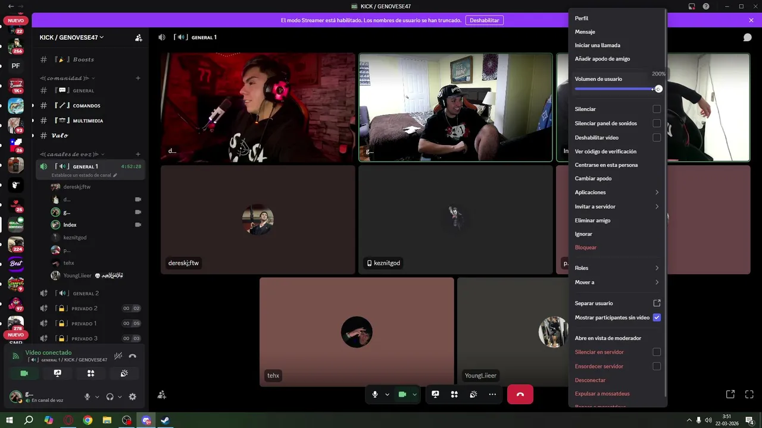Open Steam from the Windows taskbar
Viewport: 762px width, 428px height.
coord(165,420)
